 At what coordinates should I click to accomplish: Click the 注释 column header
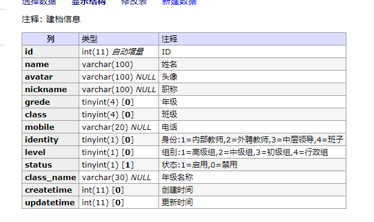point(252,39)
